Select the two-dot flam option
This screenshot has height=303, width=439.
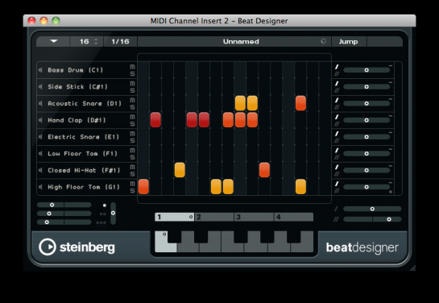point(103,214)
